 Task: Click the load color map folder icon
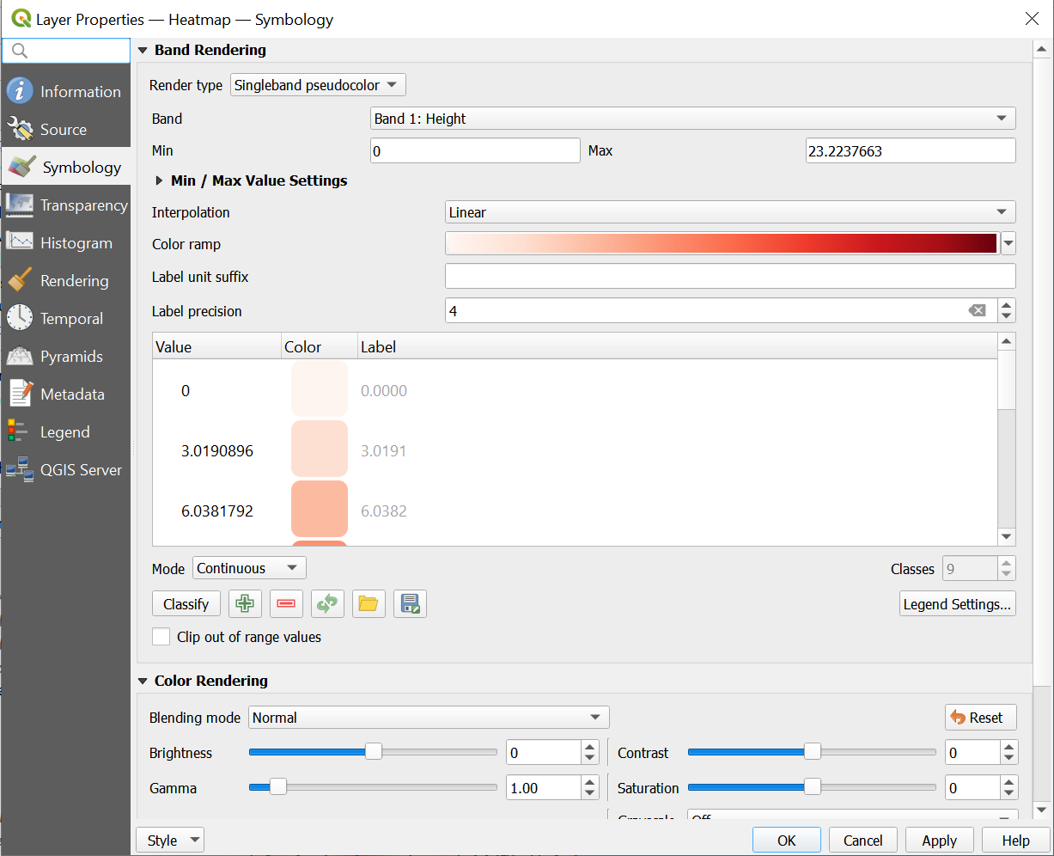click(369, 604)
